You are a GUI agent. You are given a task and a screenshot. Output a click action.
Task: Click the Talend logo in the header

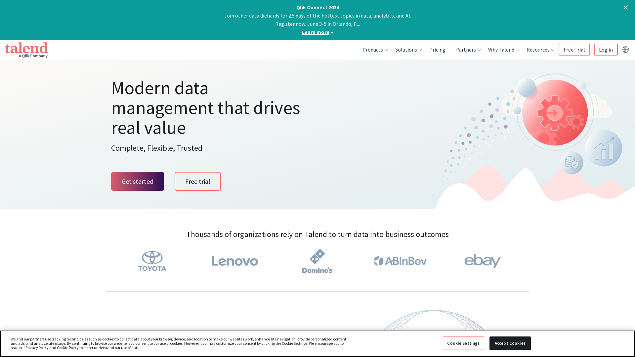(x=26, y=50)
